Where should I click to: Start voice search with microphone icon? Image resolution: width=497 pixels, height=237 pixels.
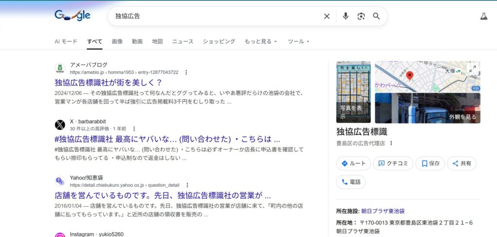point(346,16)
